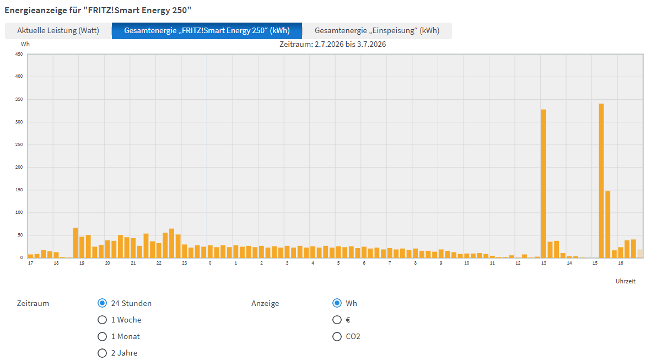The image size is (657, 360).
Task: Switch to Aktuelle Leistung (Watt) tab
Action: [58, 30]
